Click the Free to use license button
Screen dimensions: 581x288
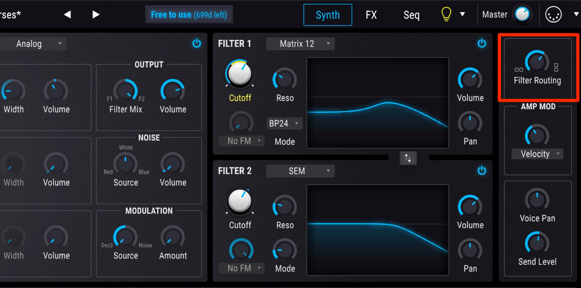click(x=189, y=14)
